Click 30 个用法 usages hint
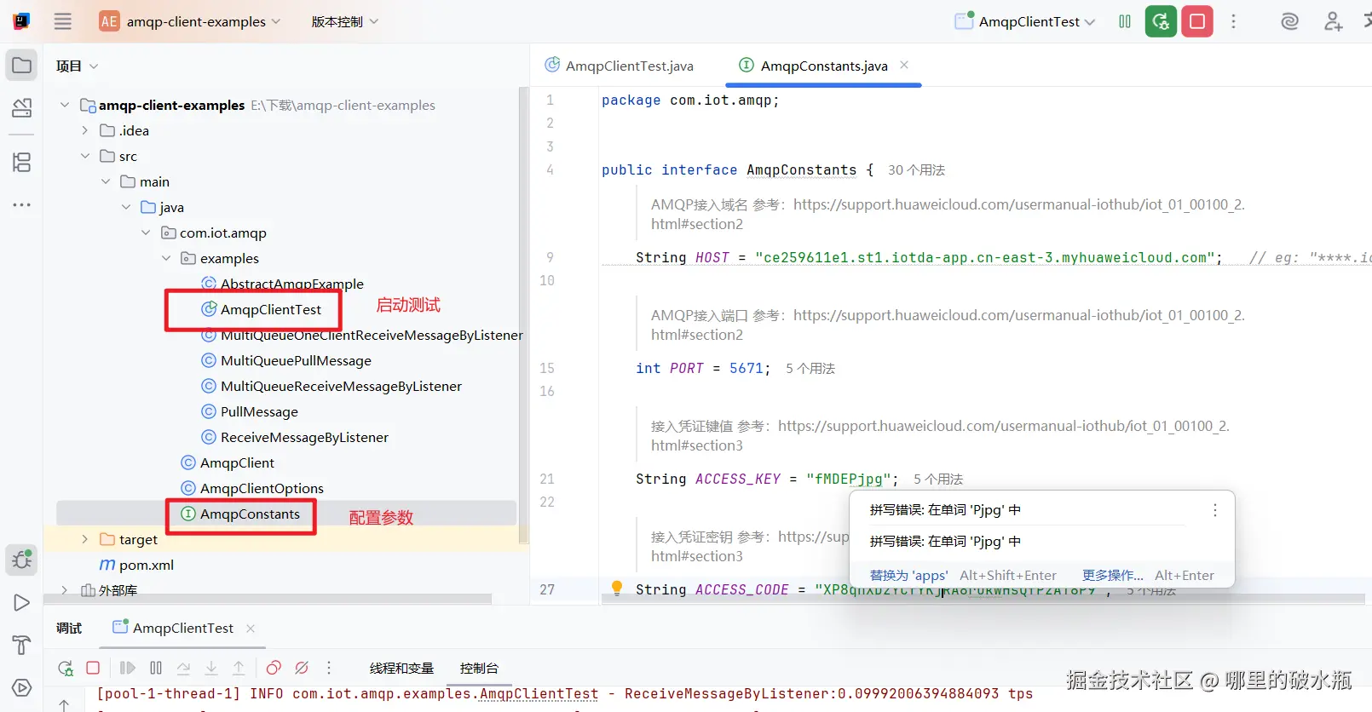Screen dimensions: 1372x712 [x=916, y=170]
